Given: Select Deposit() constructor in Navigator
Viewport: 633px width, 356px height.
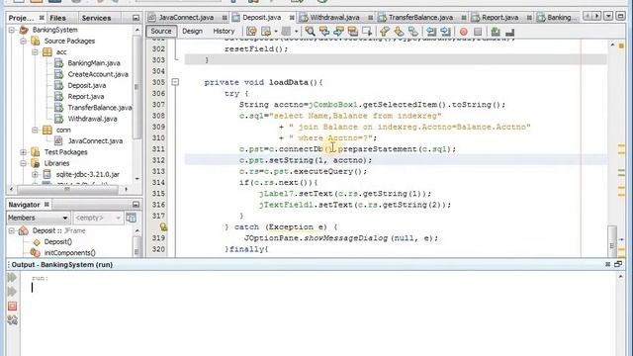Looking at the screenshot, I should click(x=58, y=241).
